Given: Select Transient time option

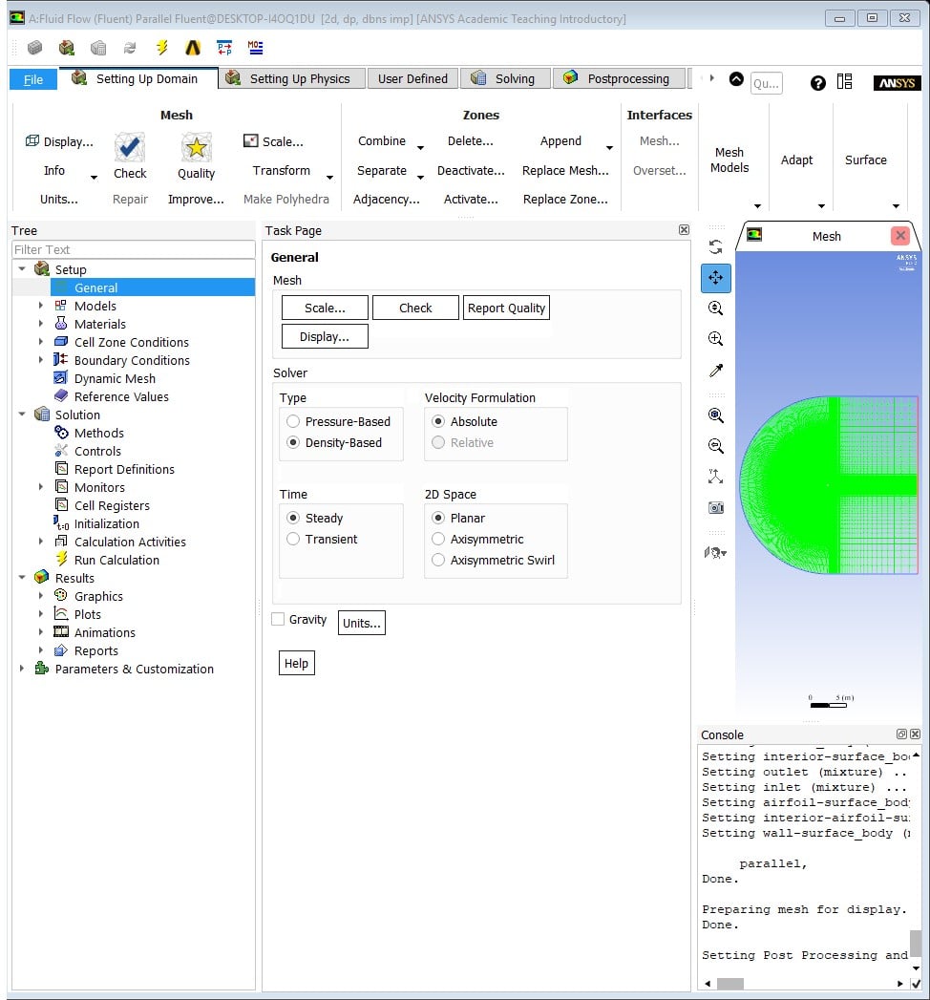Looking at the screenshot, I should (x=293, y=539).
